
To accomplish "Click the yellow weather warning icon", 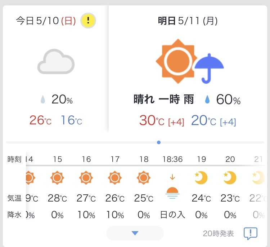I will click(88, 21).
